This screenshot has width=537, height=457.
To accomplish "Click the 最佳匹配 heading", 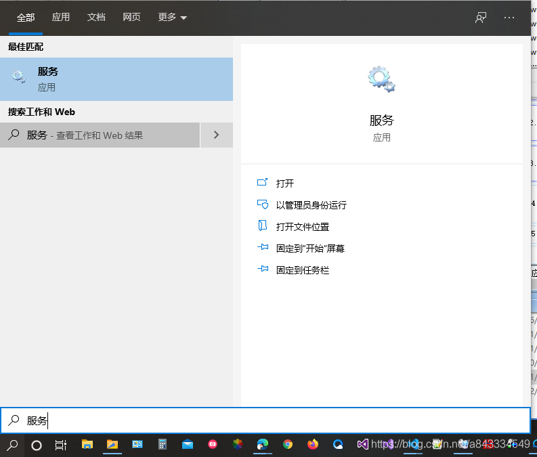I will pos(26,47).
